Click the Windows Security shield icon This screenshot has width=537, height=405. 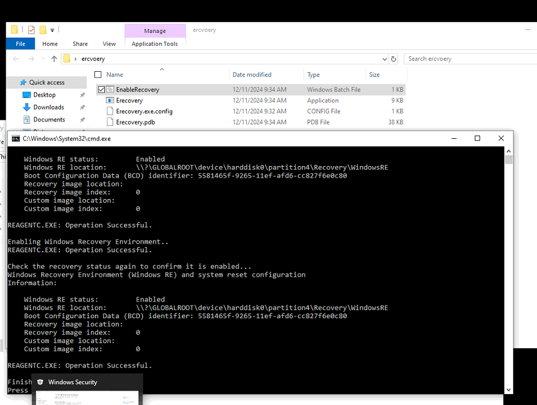(x=40, y=382)
